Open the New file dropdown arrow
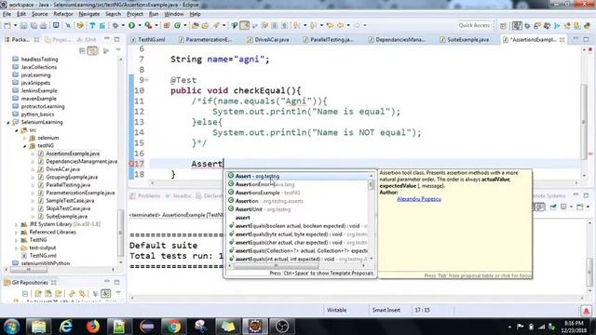Viewport: 596px width, 335px height. 15,25
